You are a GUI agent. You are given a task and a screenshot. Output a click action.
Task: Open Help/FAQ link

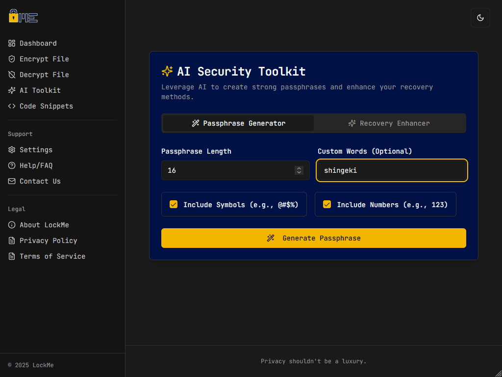[x=30, y=165]
